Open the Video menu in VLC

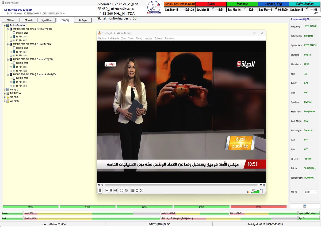(x=131, y=38)
